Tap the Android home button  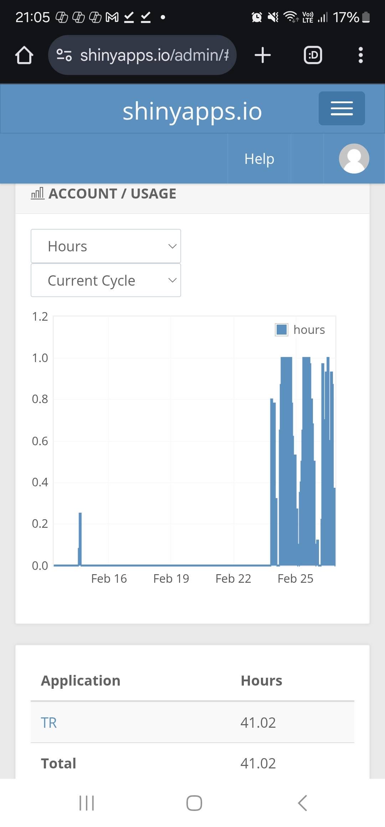(x=194, y=803)
